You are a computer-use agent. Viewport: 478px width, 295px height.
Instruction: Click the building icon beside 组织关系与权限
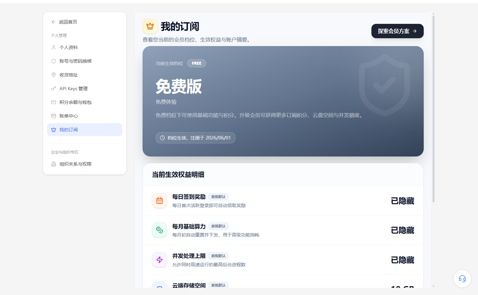point(54,164)
